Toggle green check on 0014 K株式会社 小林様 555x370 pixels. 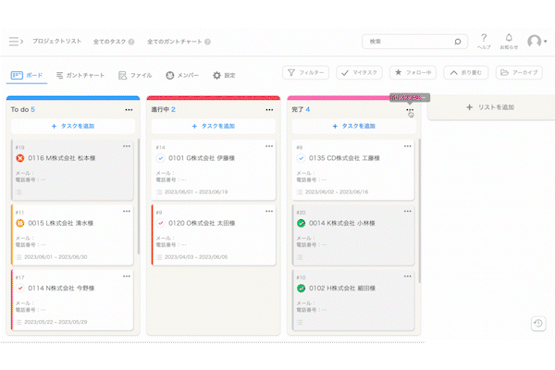[x=301, y=223]
